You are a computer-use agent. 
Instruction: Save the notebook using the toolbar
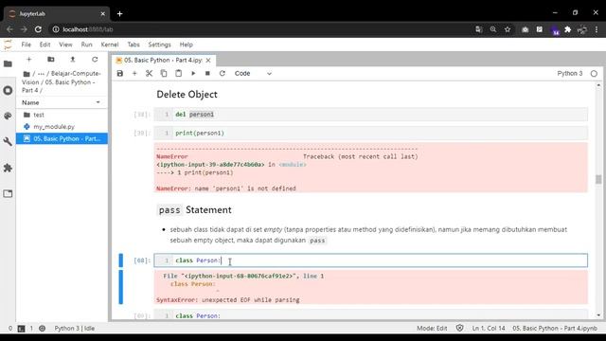[x=120, y=74]
